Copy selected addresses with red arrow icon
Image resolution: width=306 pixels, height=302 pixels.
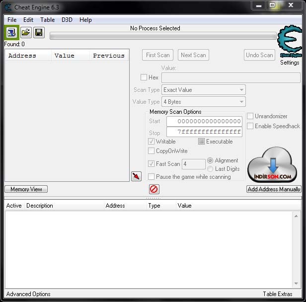tap(136, 176)
